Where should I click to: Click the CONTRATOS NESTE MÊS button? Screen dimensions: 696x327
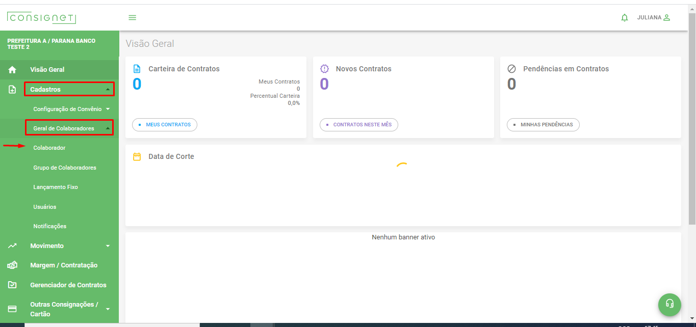coord(359,125)
